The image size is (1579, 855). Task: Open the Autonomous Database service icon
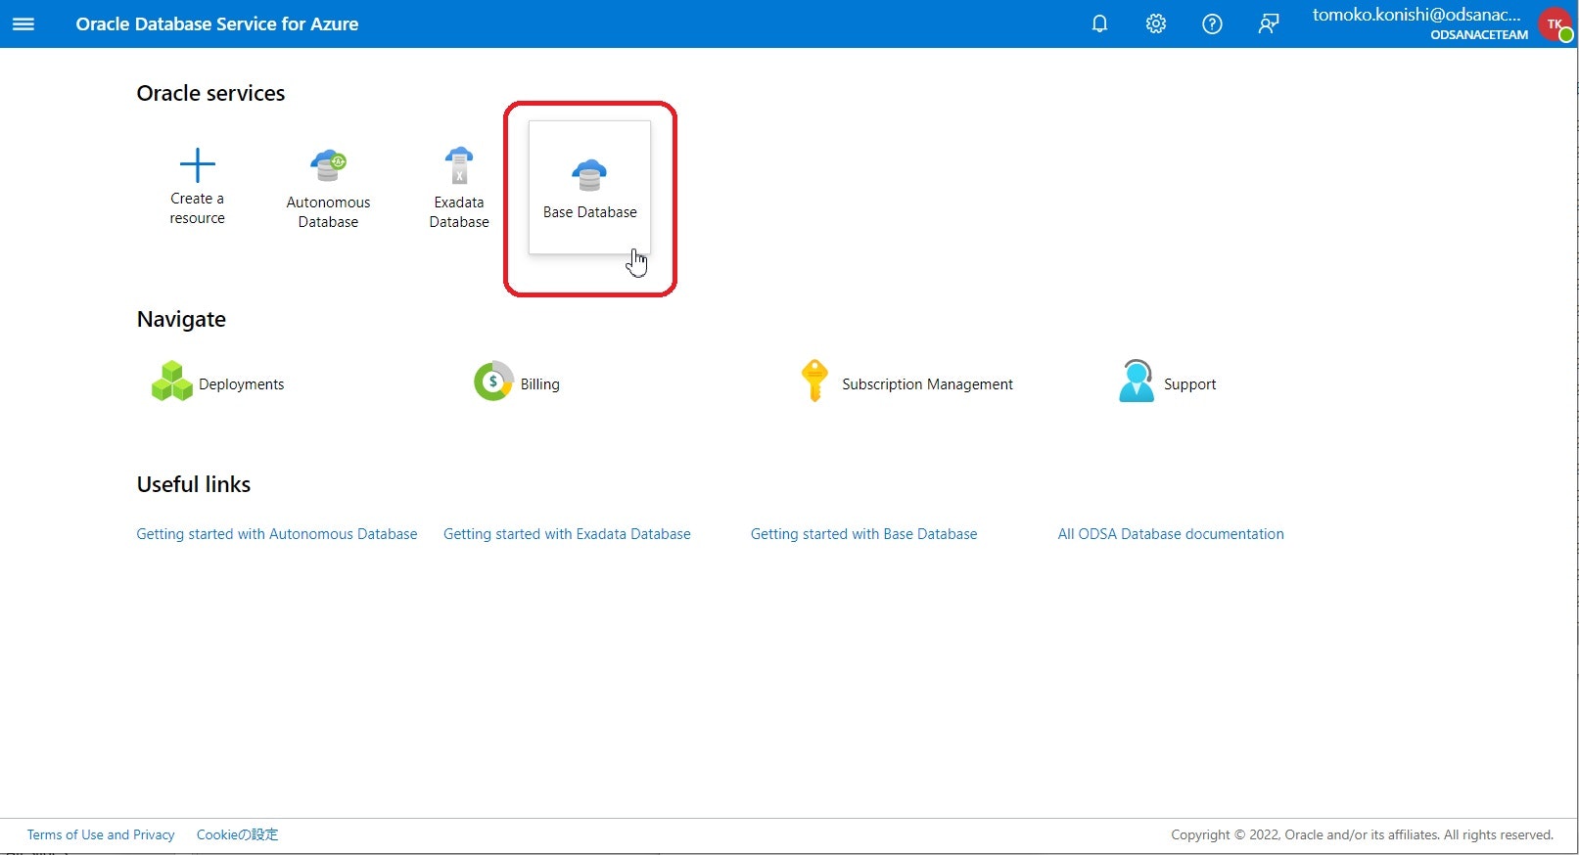328,165
